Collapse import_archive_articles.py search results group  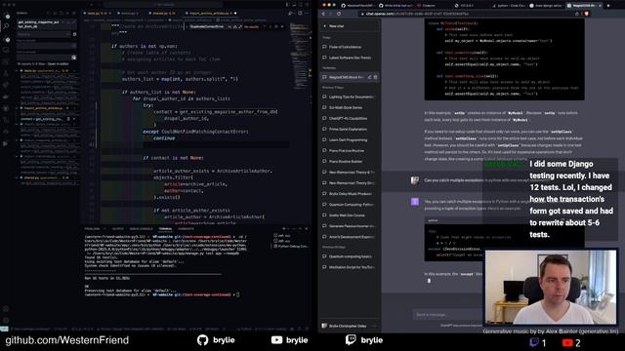(17, 108)
